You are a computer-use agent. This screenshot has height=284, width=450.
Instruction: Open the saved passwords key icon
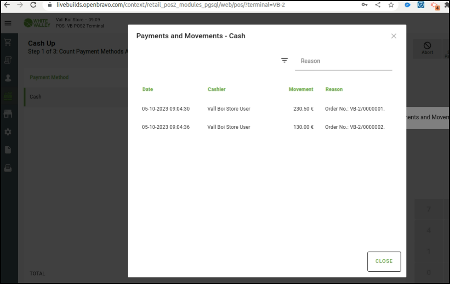pos(364,5)
